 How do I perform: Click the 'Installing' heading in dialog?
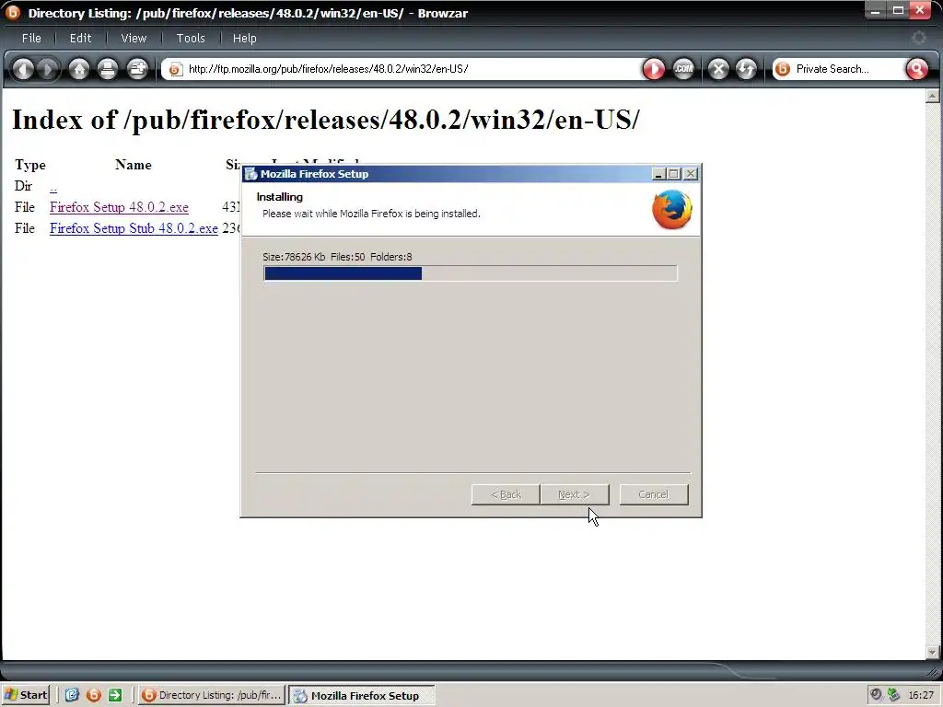click(x=280, y=197)
